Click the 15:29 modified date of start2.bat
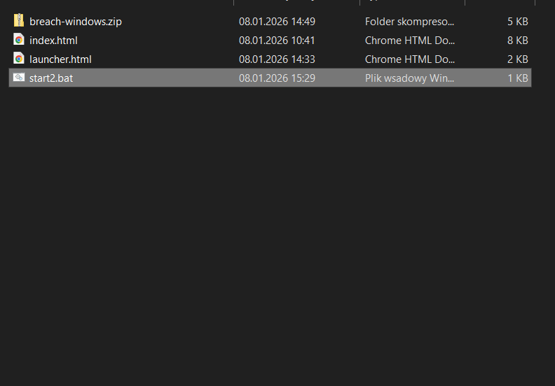The height and width of the screenshot is (386, 555). click(277, 78)
